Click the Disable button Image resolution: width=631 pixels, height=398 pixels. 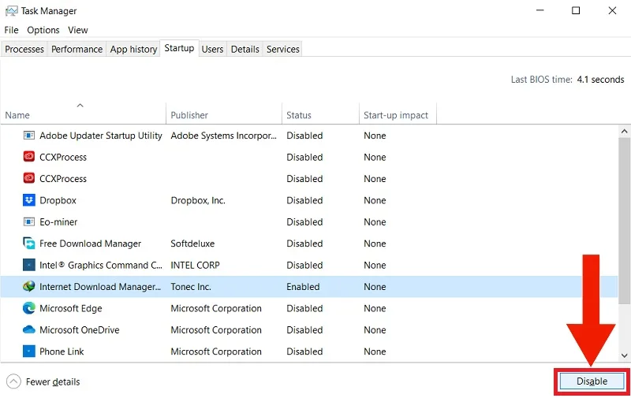click(x=592, y=381)
